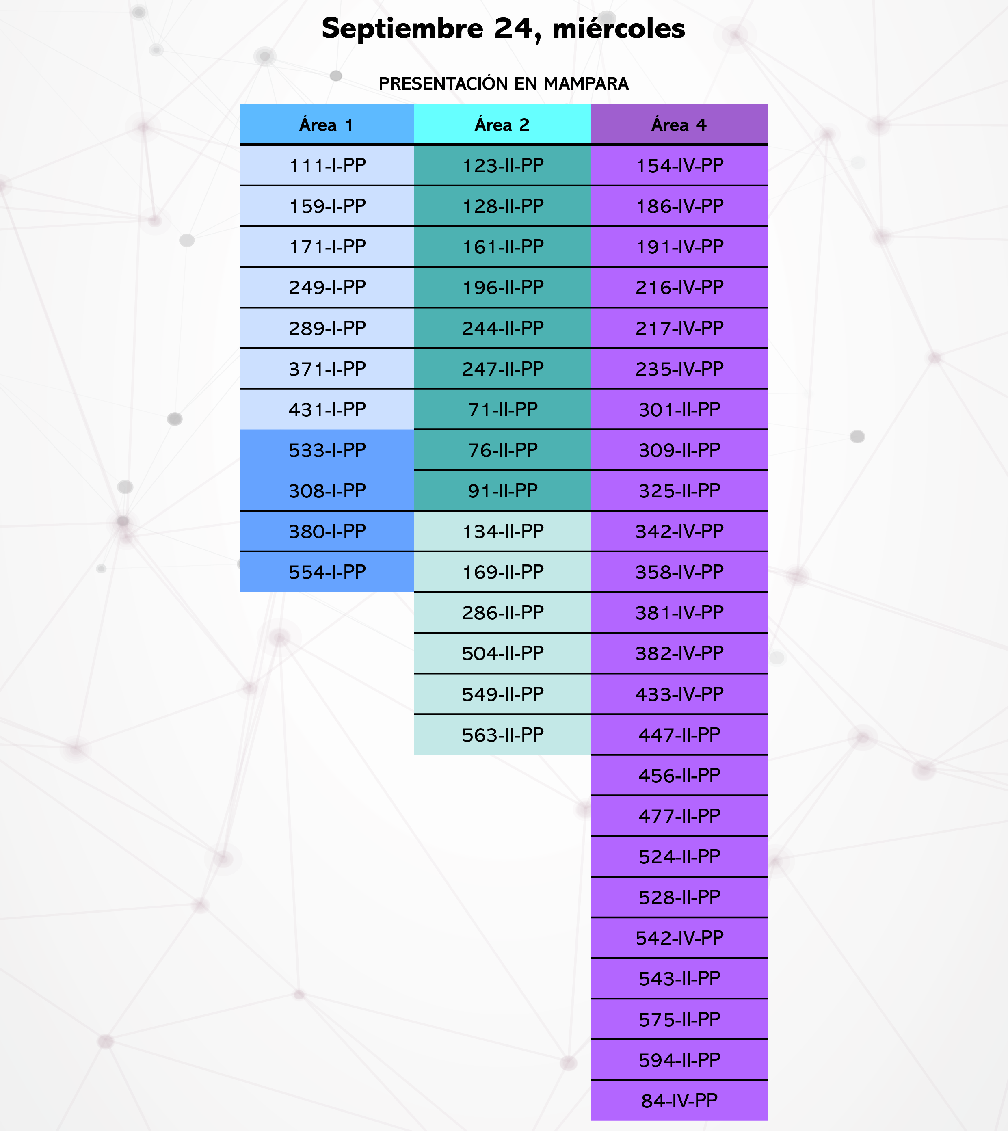Select cell 111-I-PP
This screenshot has height=1131, width=1008.
(327, 166)
